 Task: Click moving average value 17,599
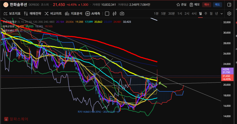pyautogui.click(x=89, y=22)
